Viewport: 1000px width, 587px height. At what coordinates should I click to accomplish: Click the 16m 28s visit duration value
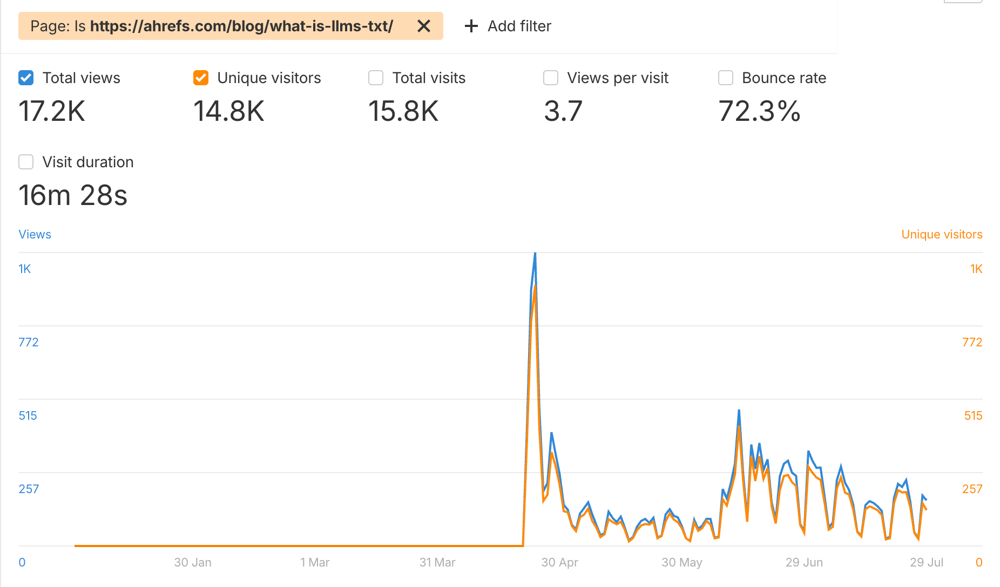point(73,196)
